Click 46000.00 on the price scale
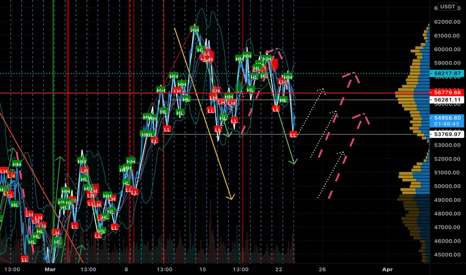This screenshot has width=466, height=275. pyautogui.click(x=447, y=241)
